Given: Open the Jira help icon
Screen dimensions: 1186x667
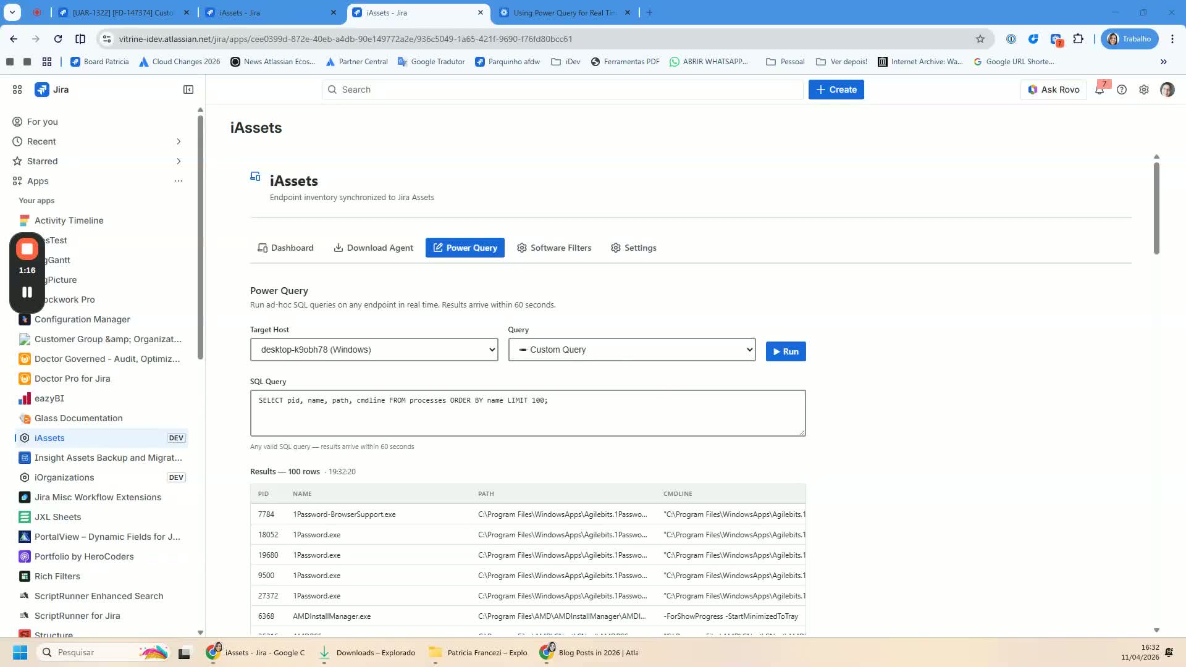Looking at the screenshot, I should coord(1122,90).
